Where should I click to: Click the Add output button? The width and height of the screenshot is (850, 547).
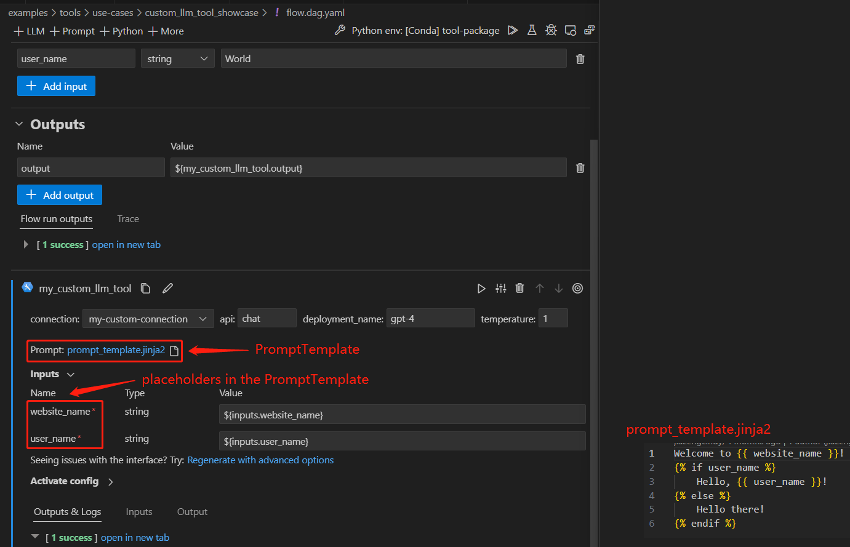[x=60, y=196]
